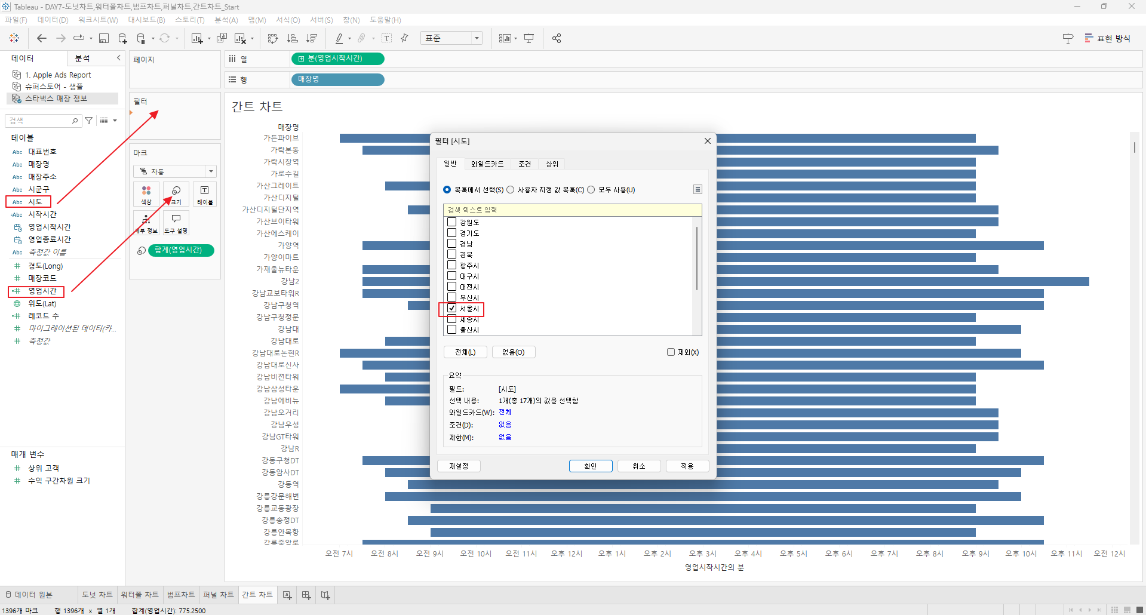Open the clear sheet dropdown arrow

pos(252,39)
